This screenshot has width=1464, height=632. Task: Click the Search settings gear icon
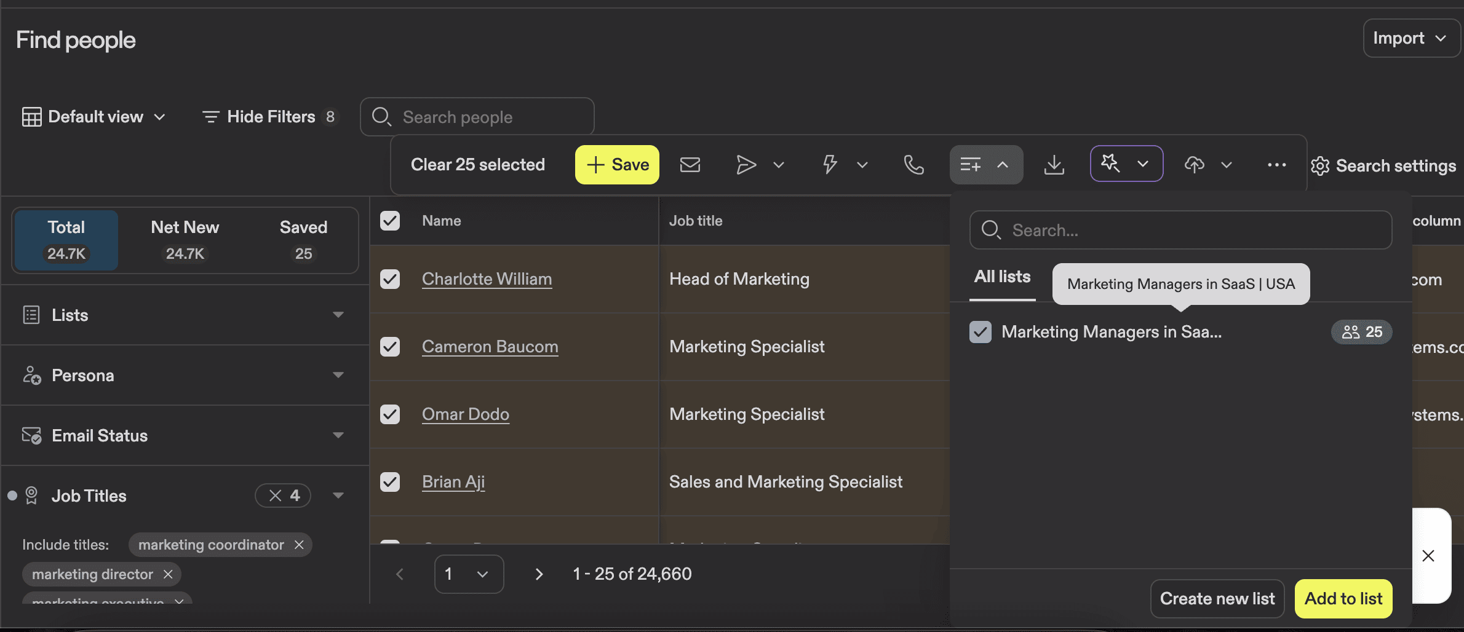click(1320, 166)
